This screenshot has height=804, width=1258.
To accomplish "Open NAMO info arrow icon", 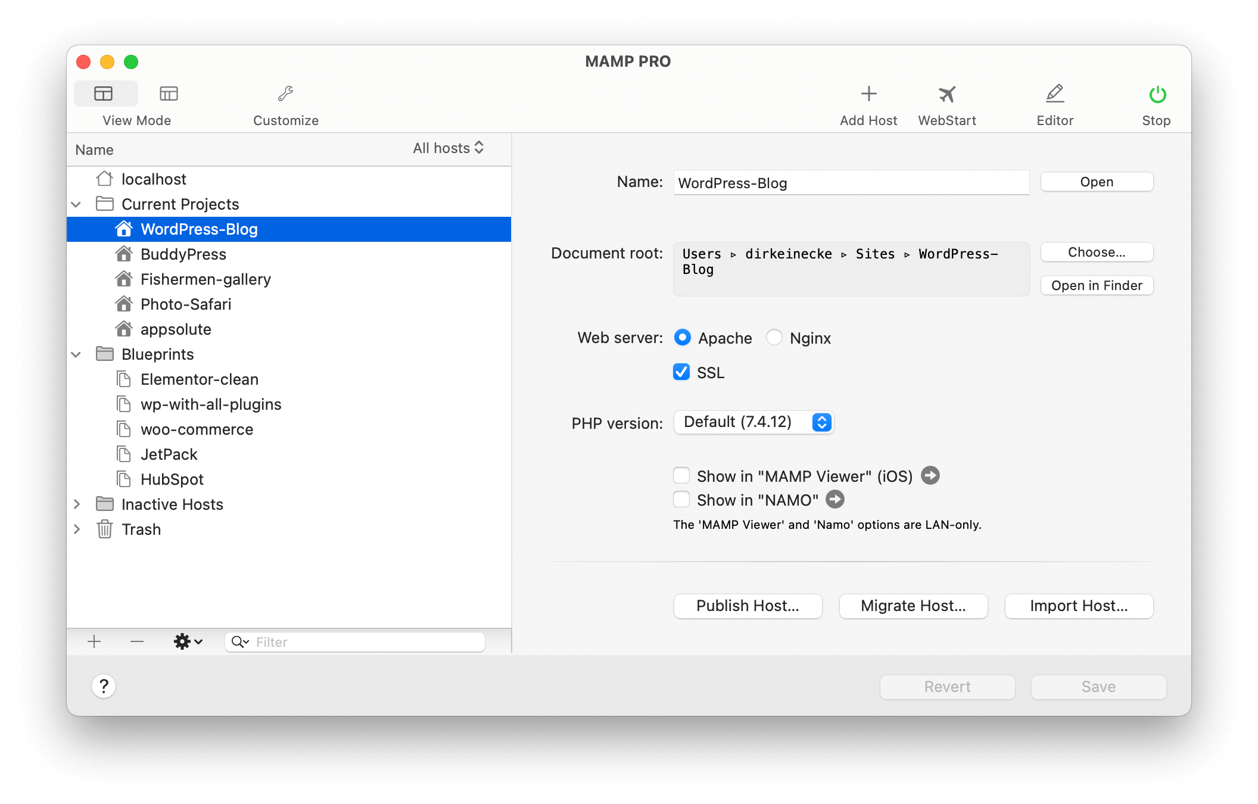I will point(835,499).
